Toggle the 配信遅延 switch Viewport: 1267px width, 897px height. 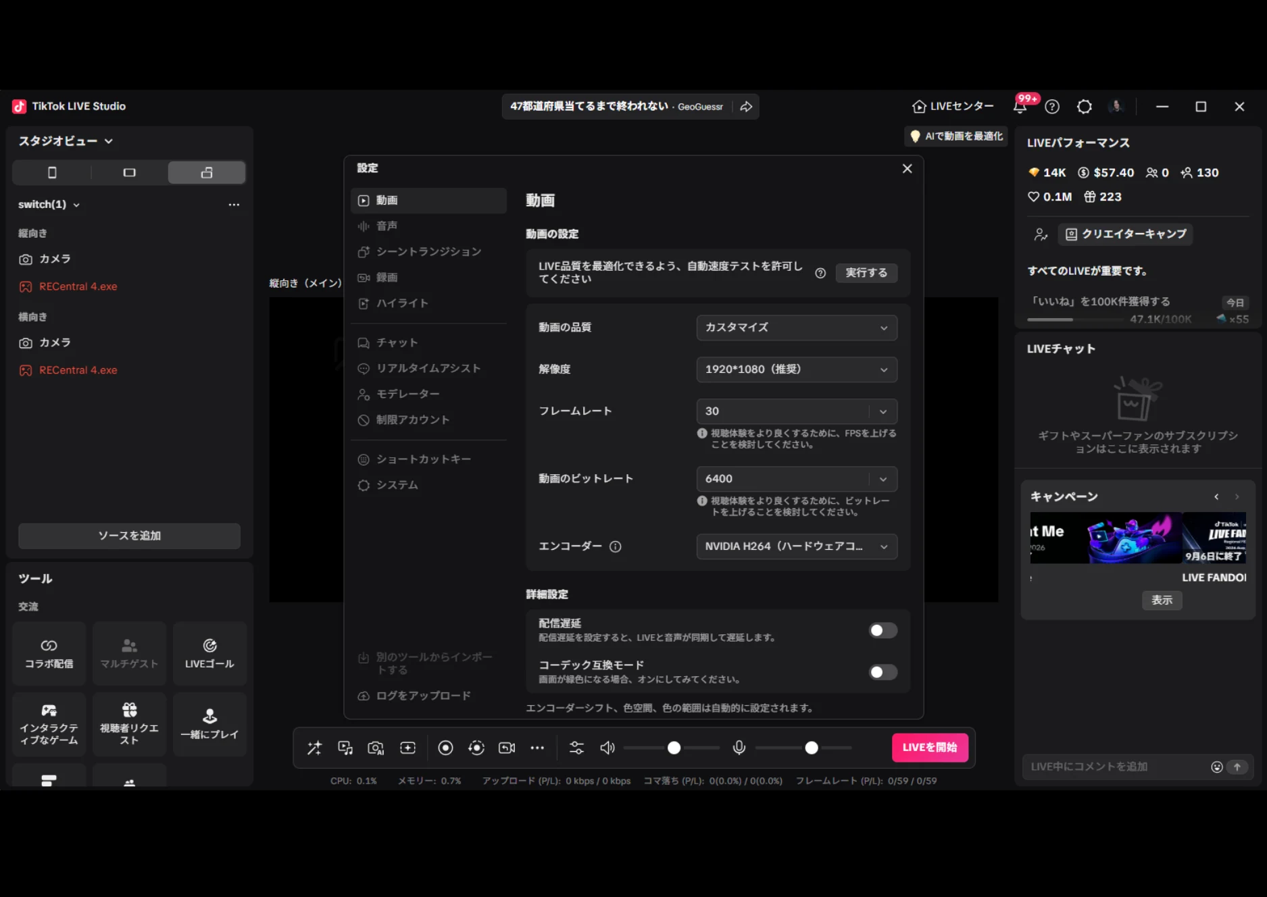point(883,630)
